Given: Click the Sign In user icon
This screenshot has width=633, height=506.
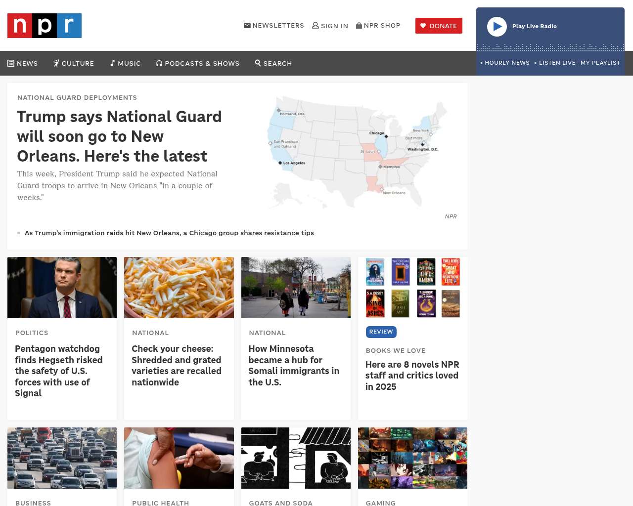Looking at the screenshot, I should [x=315, y=26].
